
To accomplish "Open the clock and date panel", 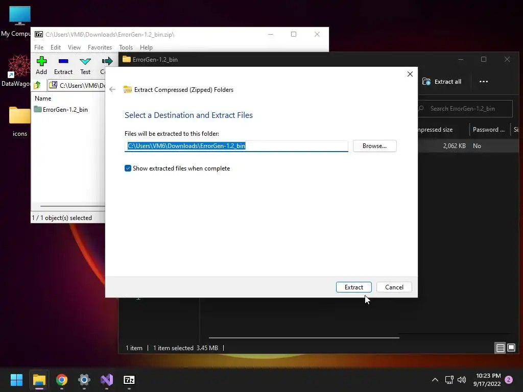I will click(487, 380).
